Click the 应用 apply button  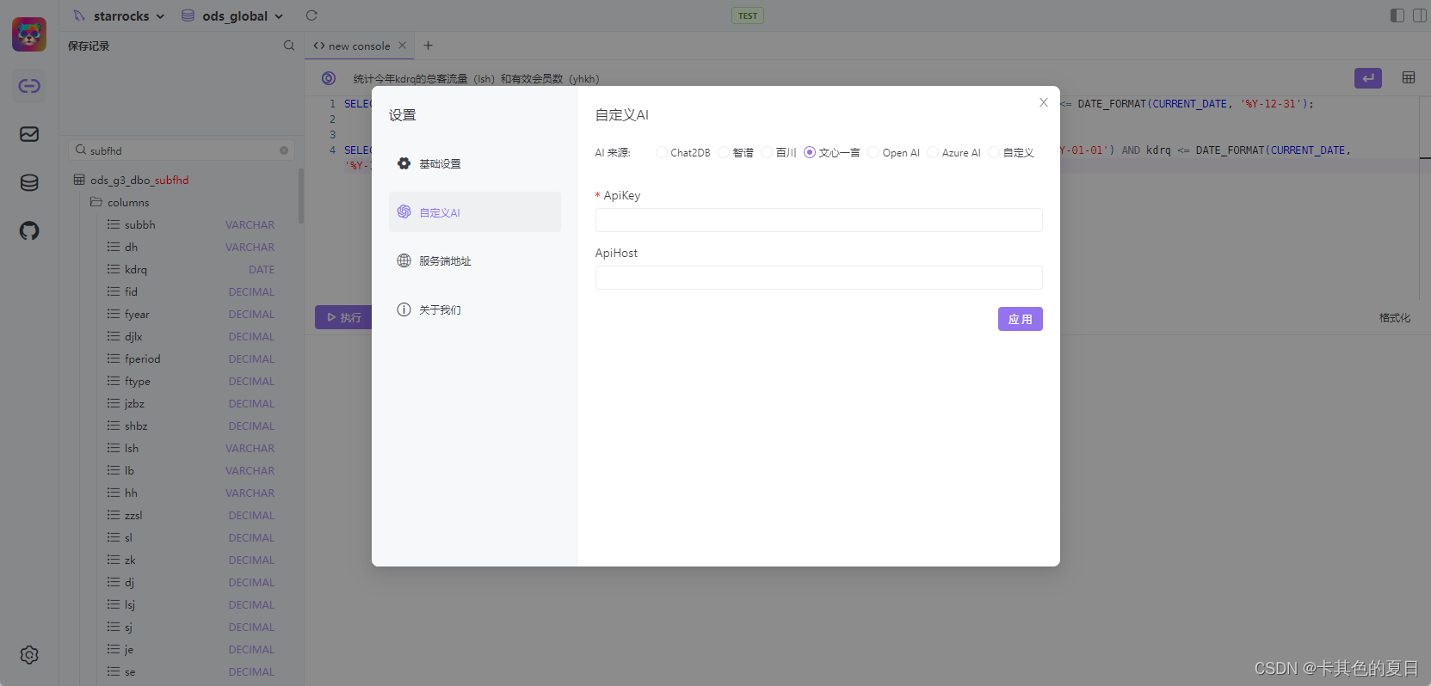[x=1020, y=319]
